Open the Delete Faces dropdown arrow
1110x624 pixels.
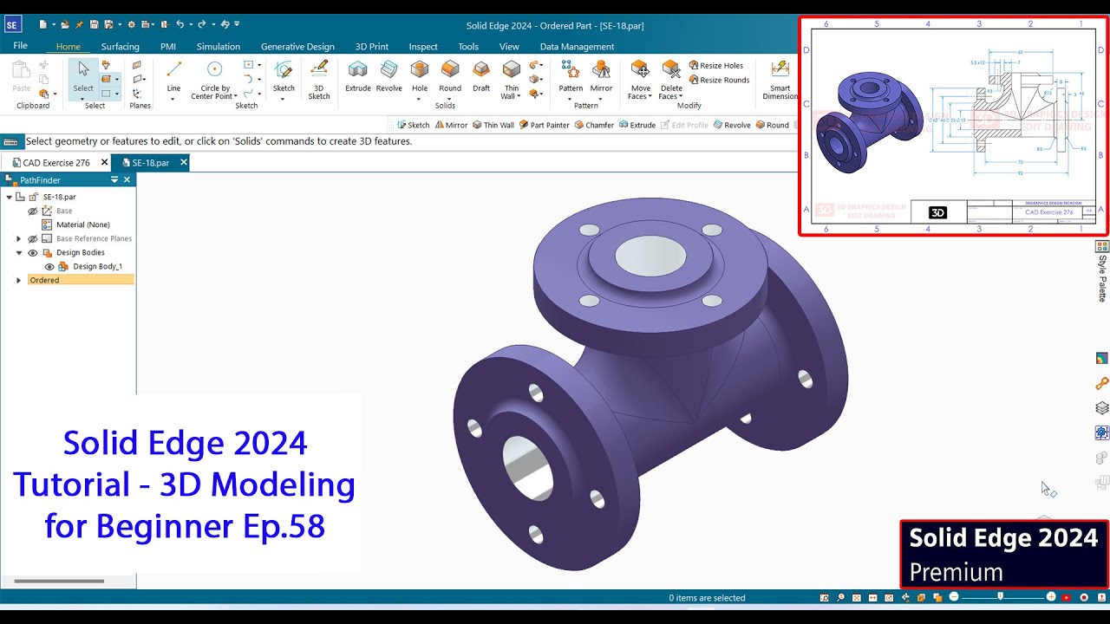point(681,97)
